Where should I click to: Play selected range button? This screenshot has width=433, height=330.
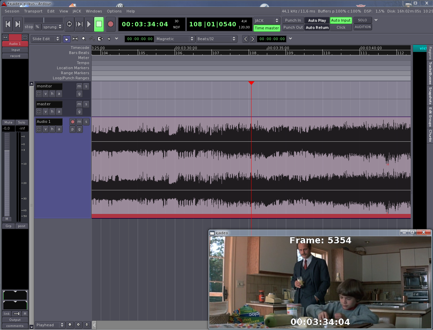click(x=79, y=24)
